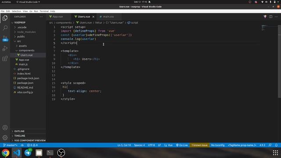Open the Accounts menu icon
The height and width of the screenshot is (158, 281).
(5, 128)
